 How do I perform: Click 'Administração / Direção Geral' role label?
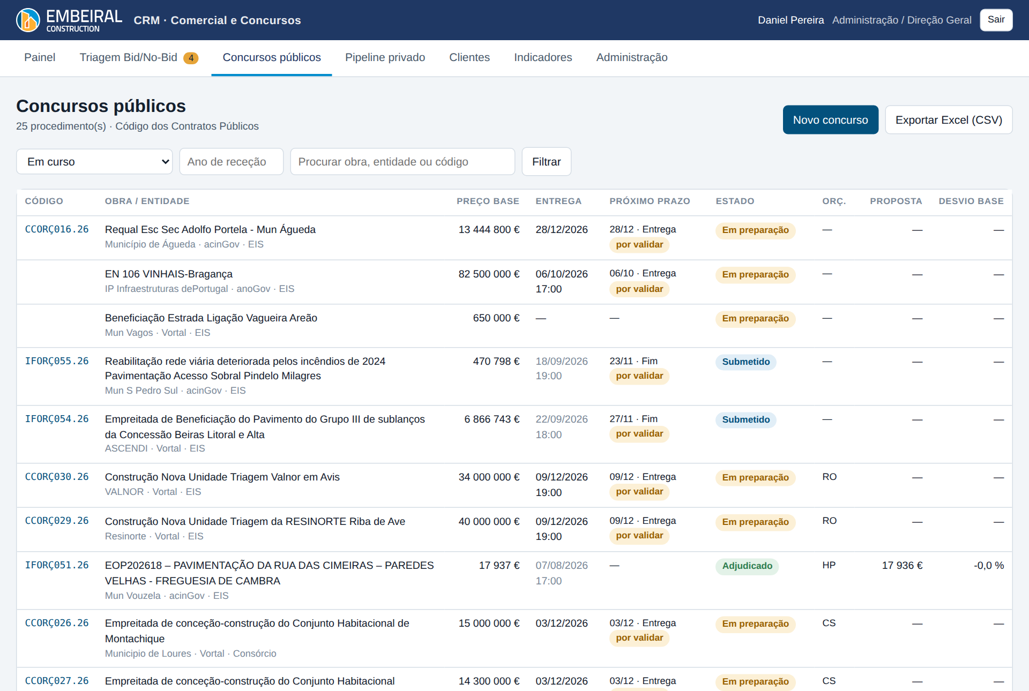coord(901,20)
